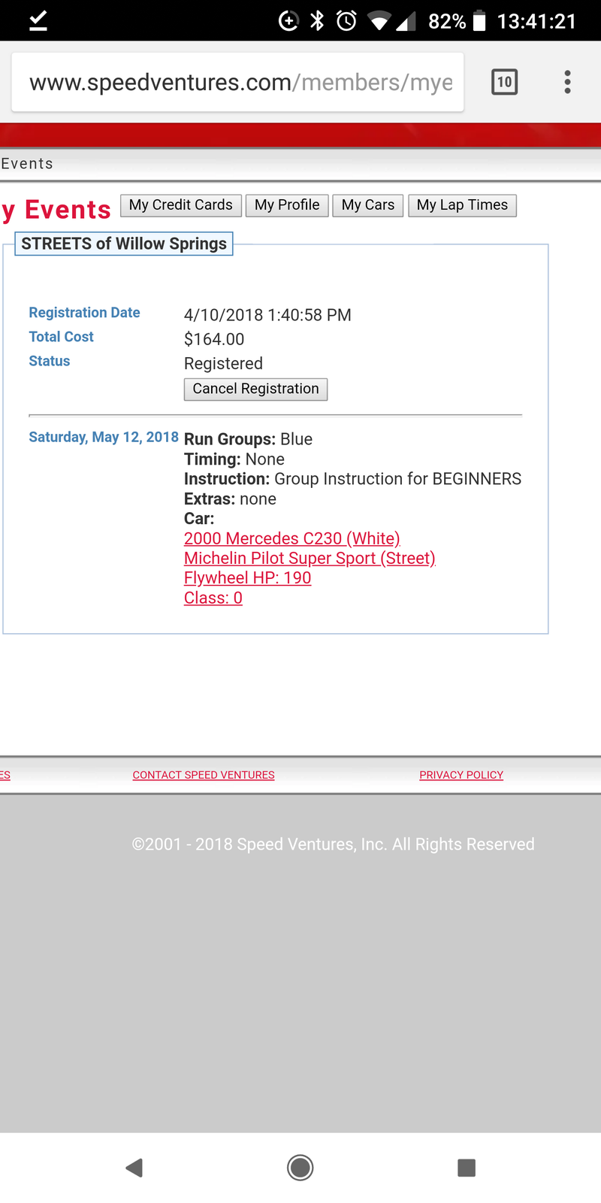601x1203 pixels.
Task: Click Michelin Pilot Super Sport (Street) link
Action: click(310, 558)
